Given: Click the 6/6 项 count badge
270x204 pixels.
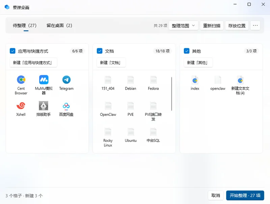Looking at the screenshot, I should [77, 51].
